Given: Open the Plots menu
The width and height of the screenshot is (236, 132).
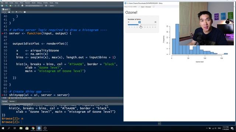Looking at the screenshot, I should click(x=22, y=3).
